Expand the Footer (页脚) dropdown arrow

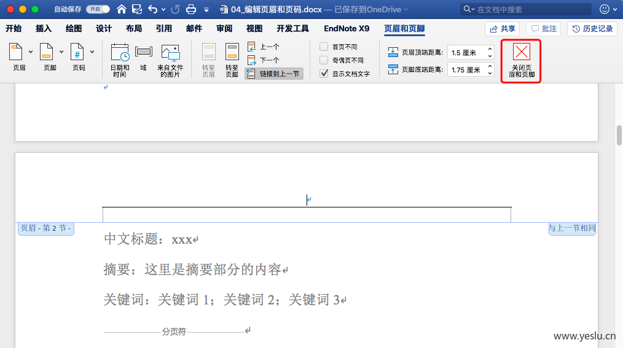(61, 52)
